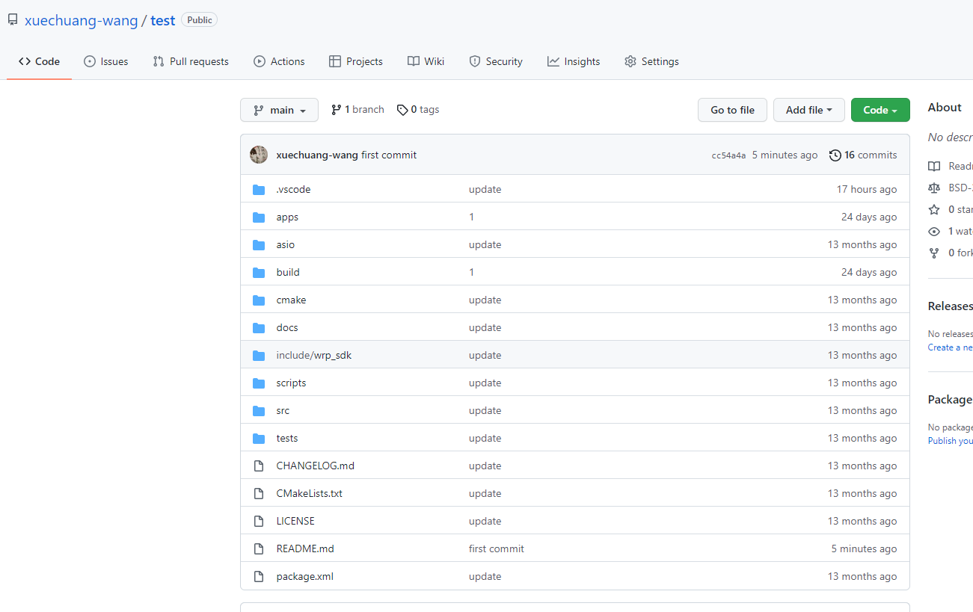
Task: Open the test repository name link
Action: click(x=162, y=21)
